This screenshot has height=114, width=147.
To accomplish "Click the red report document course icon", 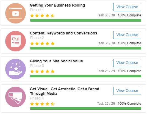I will click(x=15, y=41).
